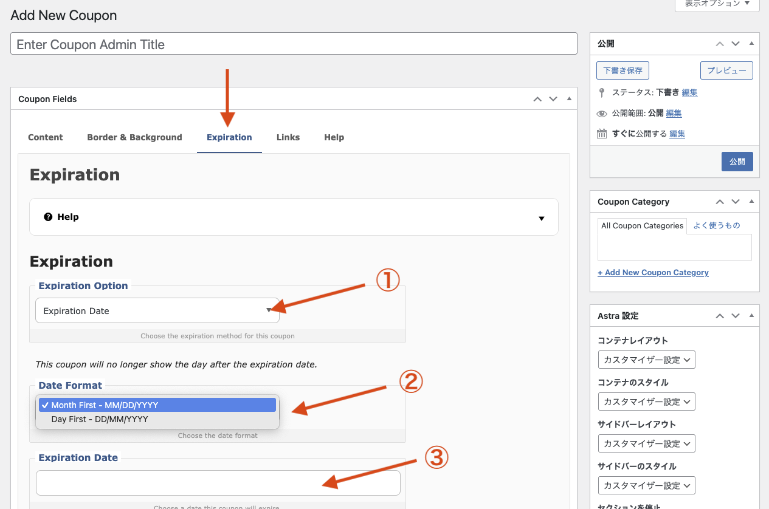
Task: Move Coupon Fields panel up
Action: pyautogui.click(x=537, y=99)
